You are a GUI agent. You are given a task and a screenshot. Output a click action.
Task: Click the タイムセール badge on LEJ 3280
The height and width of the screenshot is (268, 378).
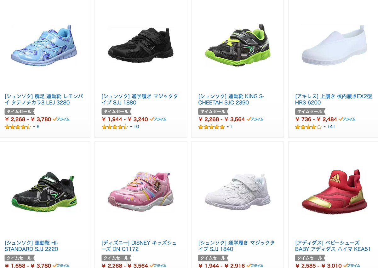coord(19,111)
